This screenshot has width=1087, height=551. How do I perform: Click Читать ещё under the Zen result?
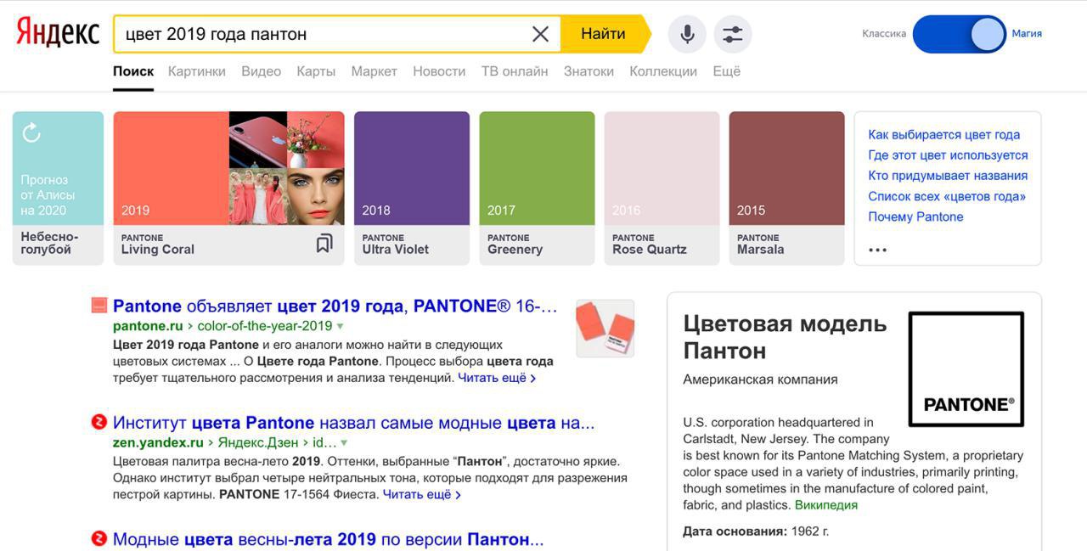click(422, 494)
